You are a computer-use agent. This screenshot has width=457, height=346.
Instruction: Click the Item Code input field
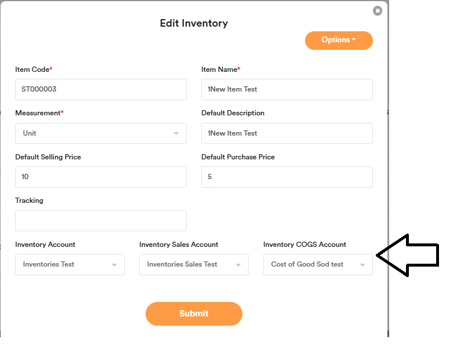[x=101, y=89]
